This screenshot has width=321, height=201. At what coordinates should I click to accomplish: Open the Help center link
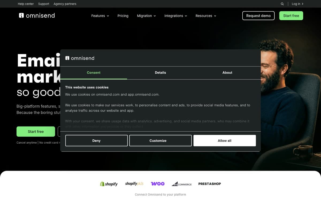[26, 4]
